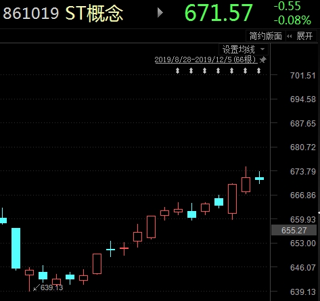Click the 671.57 current price
This screenshot has width=320, height=301.
[219, 13]
